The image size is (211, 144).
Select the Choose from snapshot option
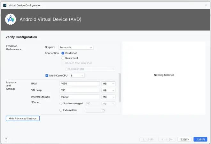(77, 63)
